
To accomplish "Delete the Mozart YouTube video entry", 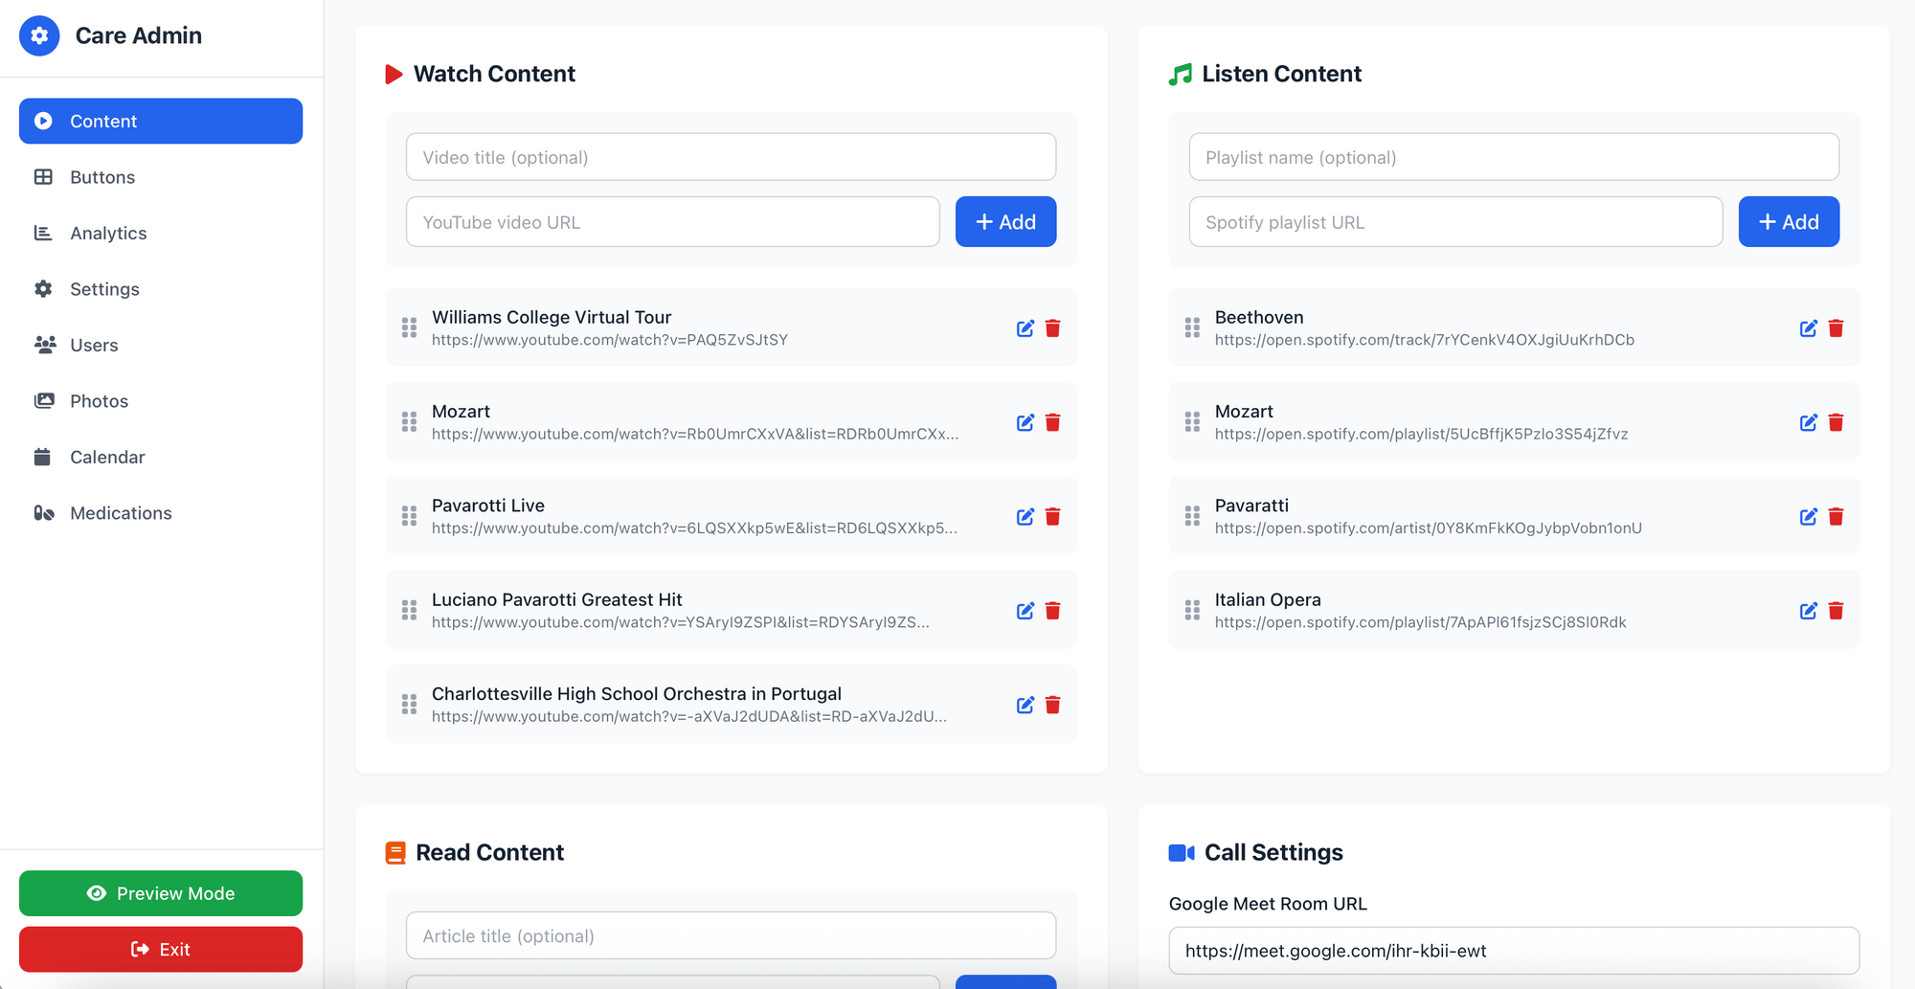I will (x=1052, y=421).
